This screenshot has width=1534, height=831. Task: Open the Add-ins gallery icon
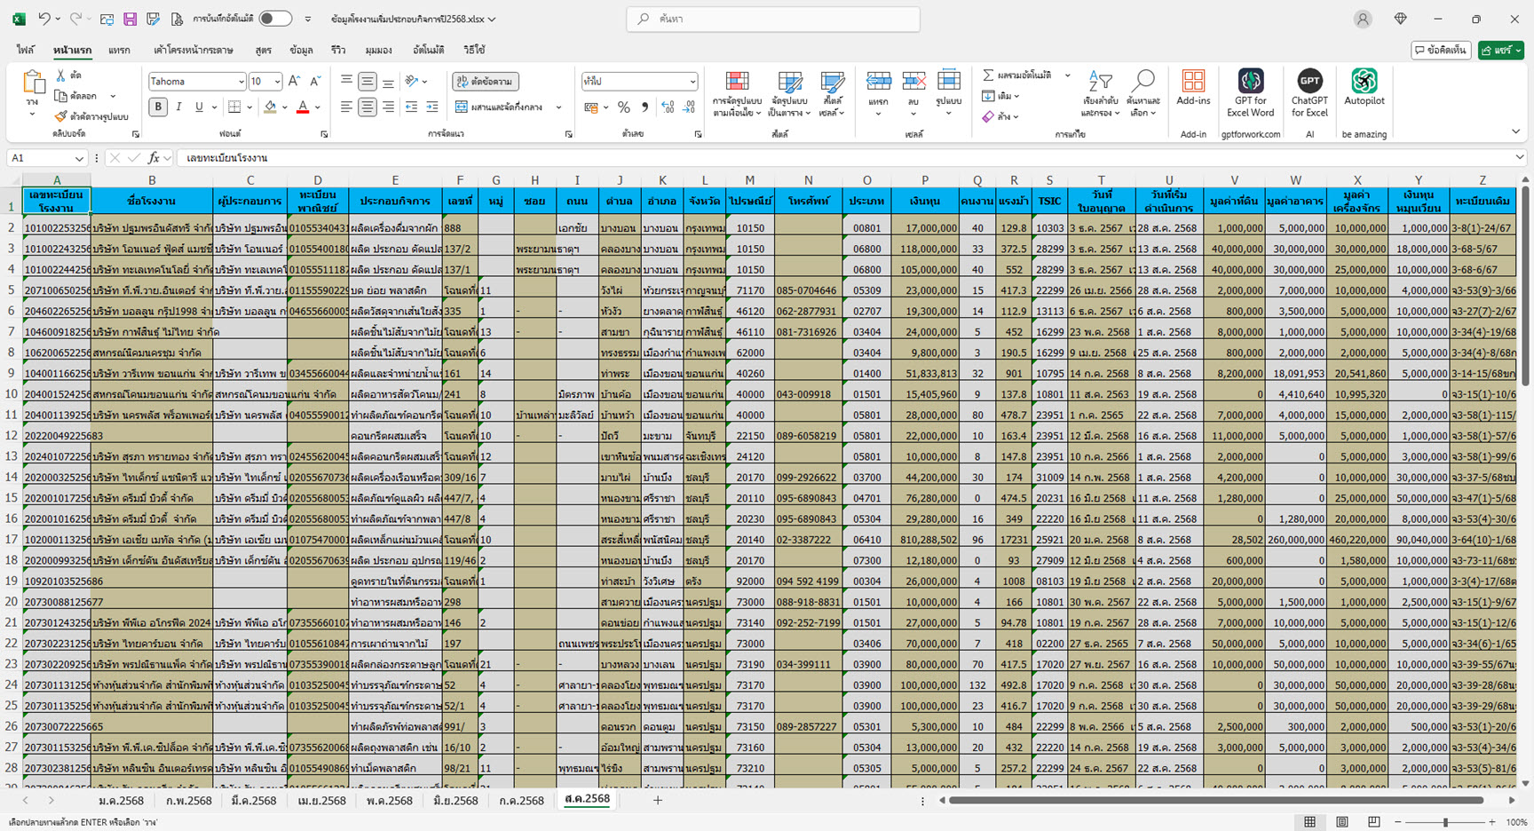1193,82
